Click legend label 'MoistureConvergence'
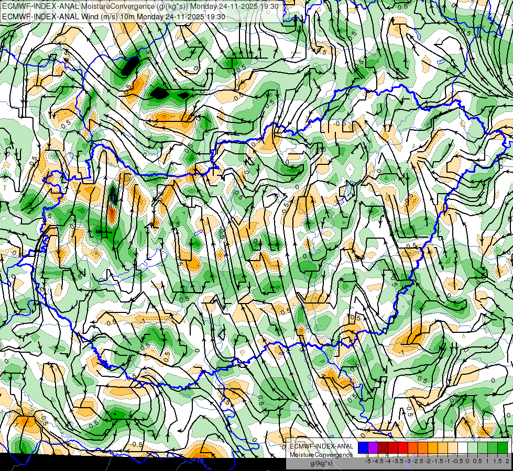The height and width of the screenshot is (471, 513). 321,455
